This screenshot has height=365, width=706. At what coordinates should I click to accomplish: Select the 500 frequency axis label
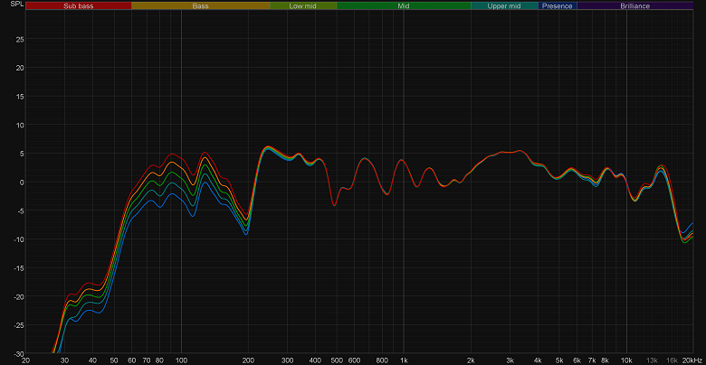(x=337, y=360)
